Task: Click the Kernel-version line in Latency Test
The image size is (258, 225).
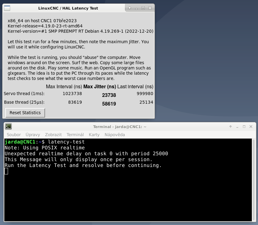Action: point(81,31)
